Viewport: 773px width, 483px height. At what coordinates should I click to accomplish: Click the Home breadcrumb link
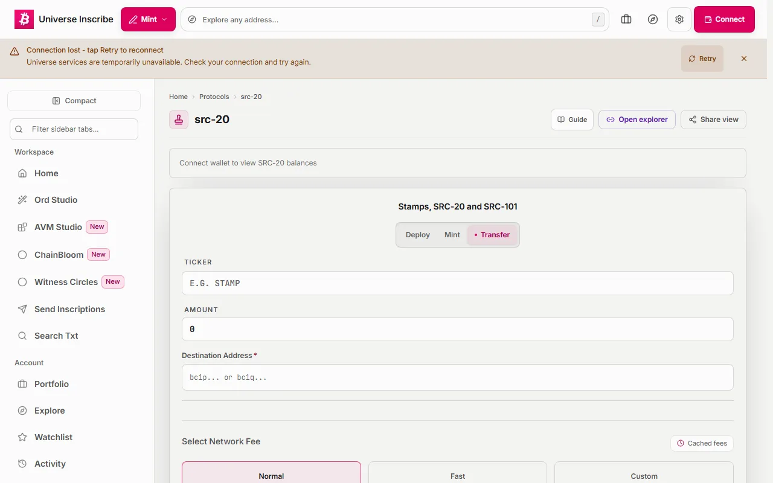click(178, 97)
